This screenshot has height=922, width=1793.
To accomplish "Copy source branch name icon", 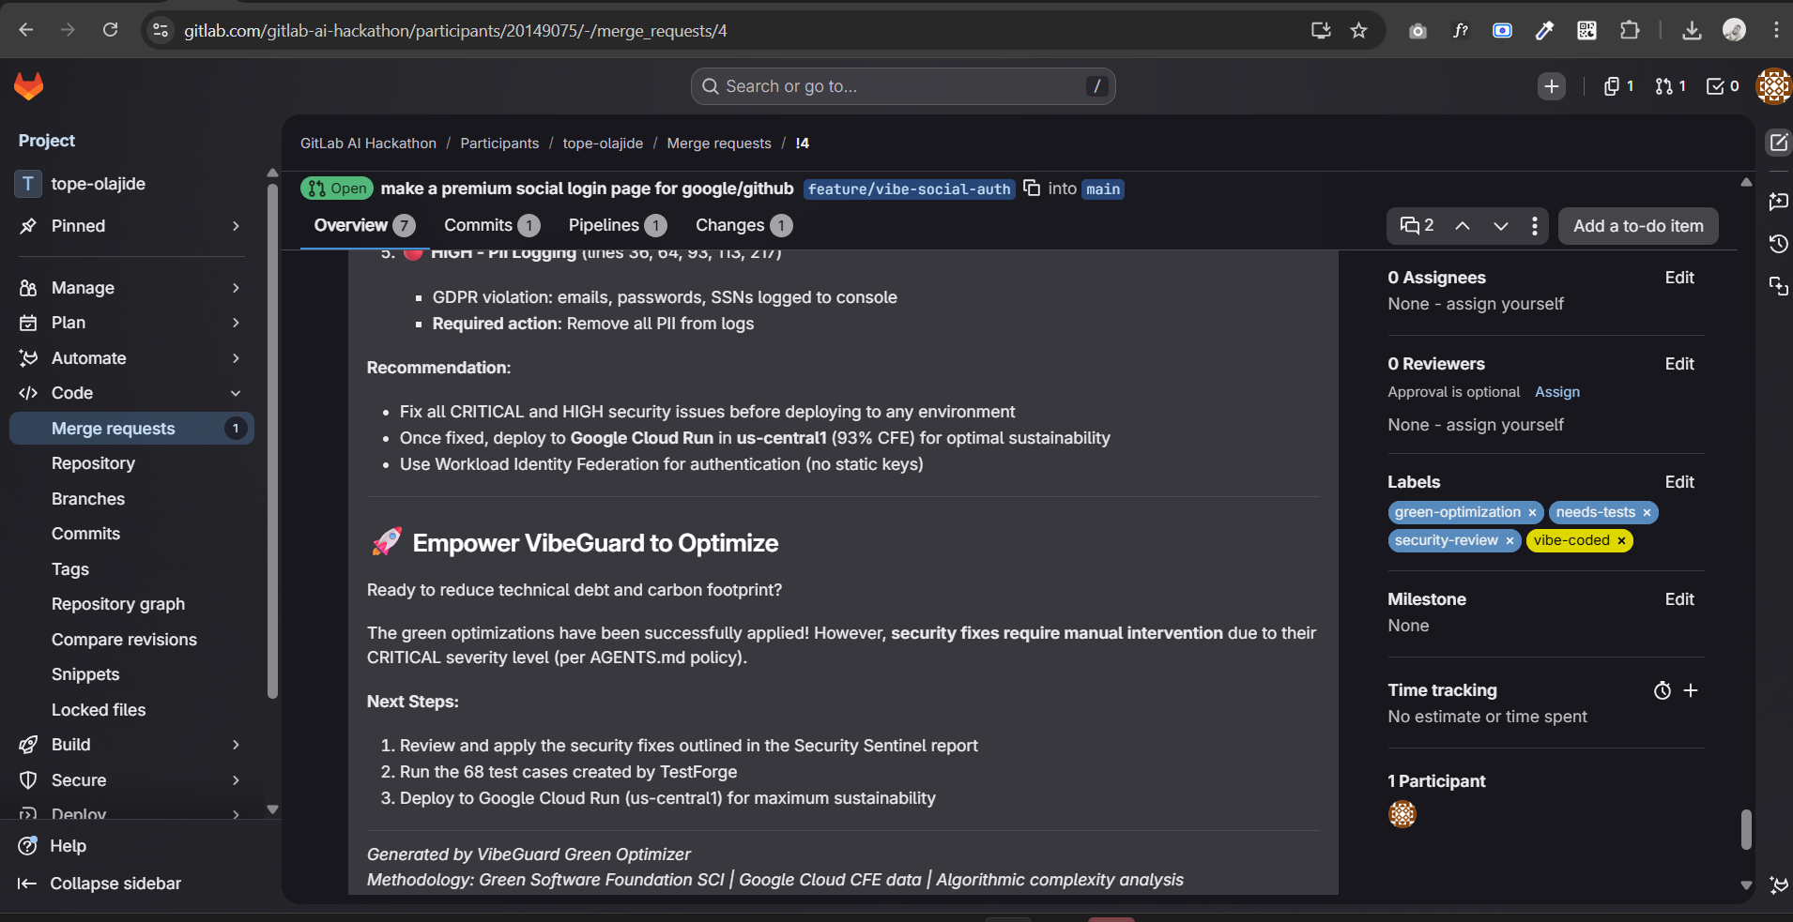I will (1032, 189).
